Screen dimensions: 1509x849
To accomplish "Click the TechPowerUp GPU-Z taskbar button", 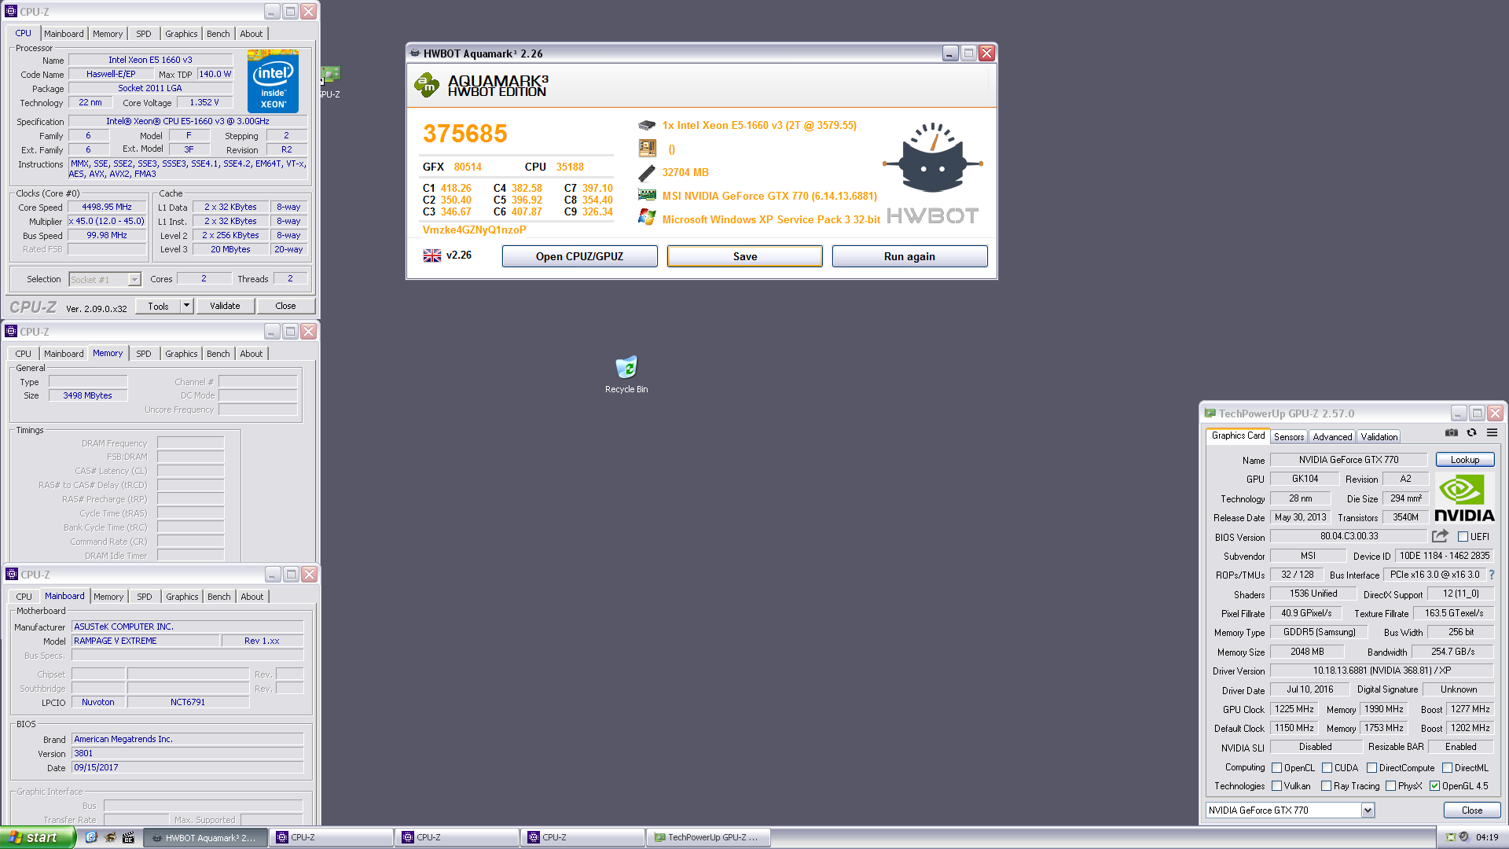I will [x=707, y=837].
